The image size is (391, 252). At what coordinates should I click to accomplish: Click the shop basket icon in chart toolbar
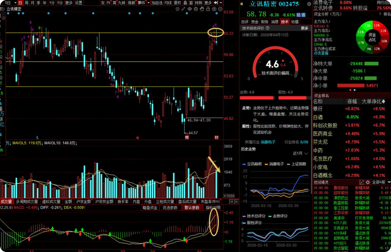point(196,9)
